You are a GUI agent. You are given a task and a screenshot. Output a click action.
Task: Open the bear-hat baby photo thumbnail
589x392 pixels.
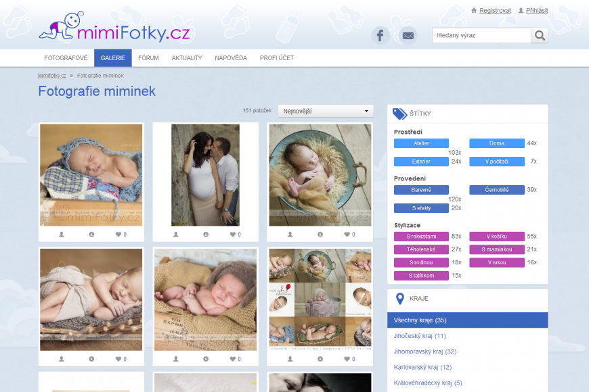tap(206, 299)
